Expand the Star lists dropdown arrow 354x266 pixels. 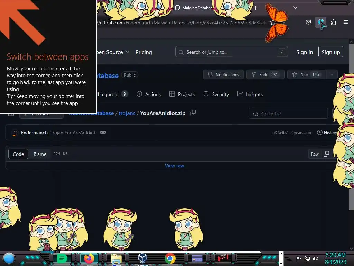[x=332, y=75]
